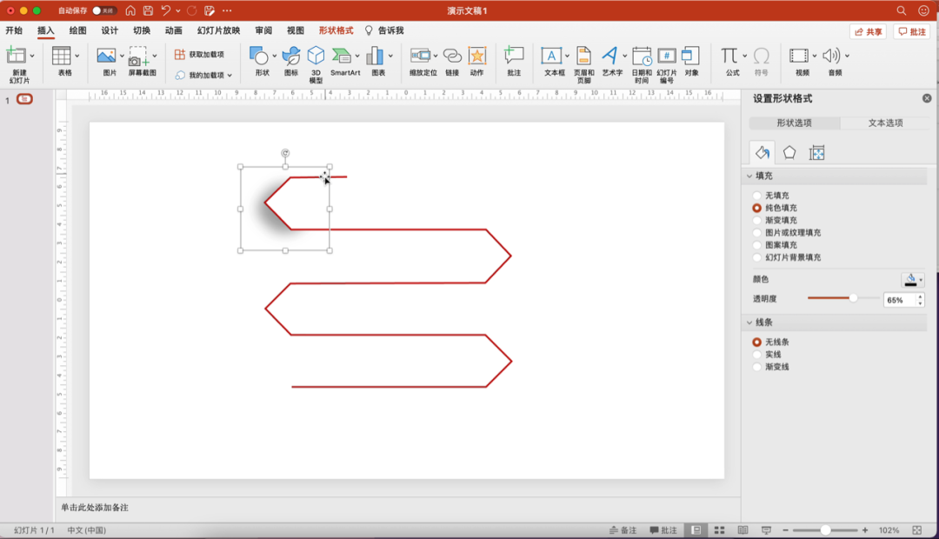Close the Format Shape pane

pyautogui.click(x=927, y=98)
